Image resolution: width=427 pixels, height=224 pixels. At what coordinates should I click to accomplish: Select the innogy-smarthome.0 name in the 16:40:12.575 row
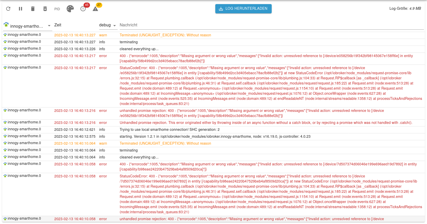point(24,136)
